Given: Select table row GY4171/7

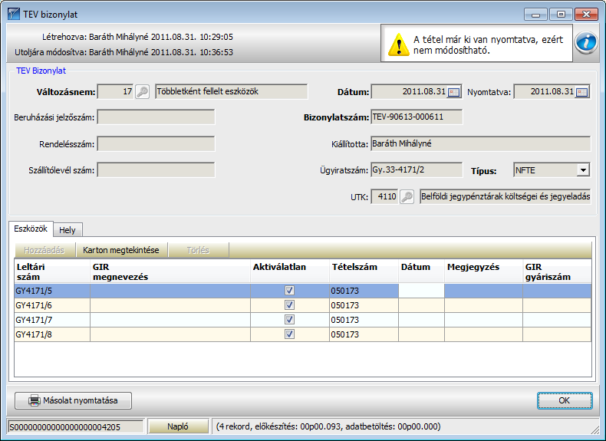Looking at the screenshot, I should [x=302, y=320].
